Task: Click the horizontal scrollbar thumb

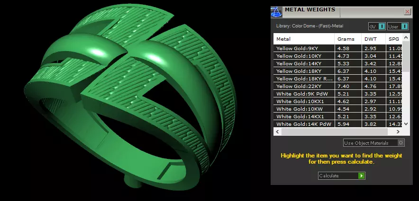Action: [x=334, y=131]
